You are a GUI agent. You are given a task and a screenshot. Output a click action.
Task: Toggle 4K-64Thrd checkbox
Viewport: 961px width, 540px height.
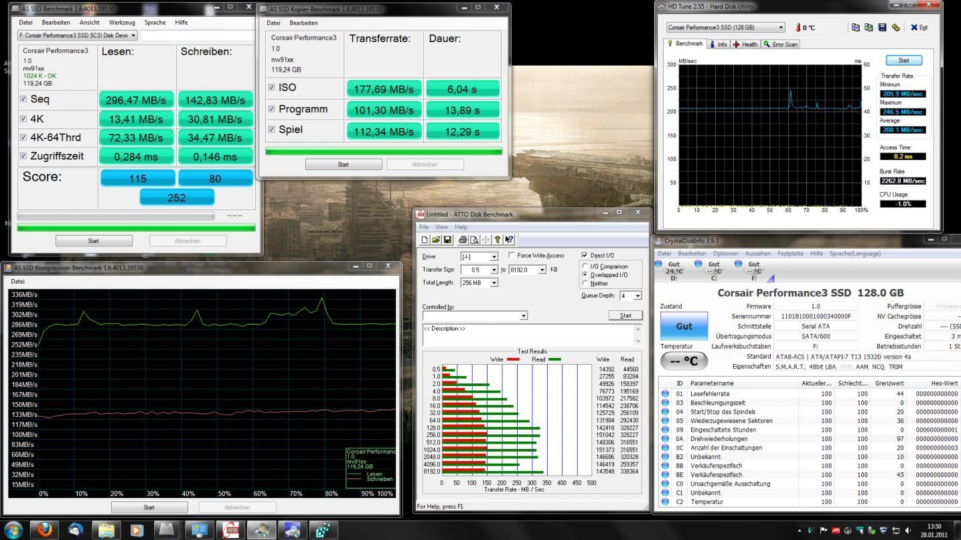(x=23, y=137)
